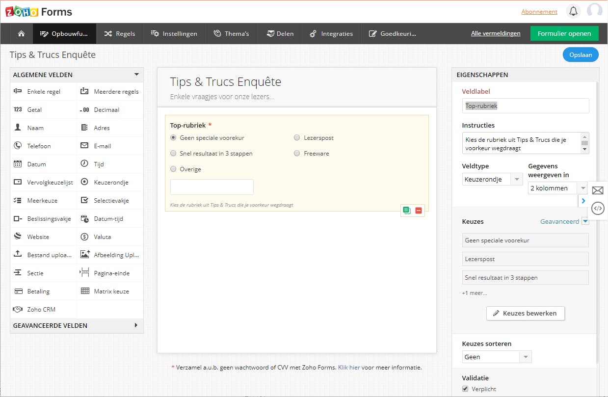Viewport: 608px width, 397px height.
Task: Click the Formulier openen button
Action: tap(564, 33)
